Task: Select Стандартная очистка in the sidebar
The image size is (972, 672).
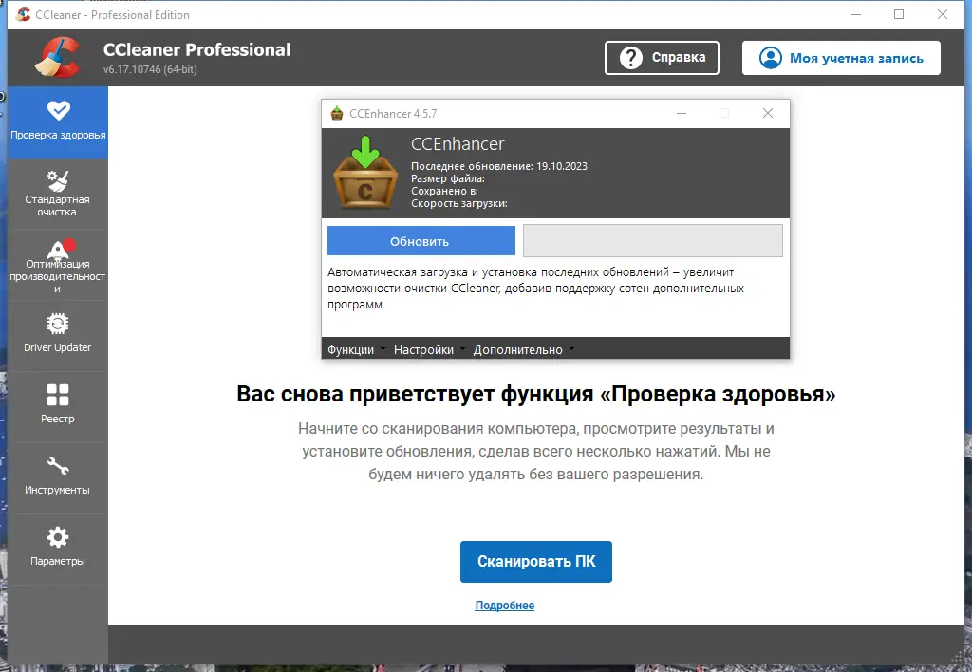Action: 58,193
